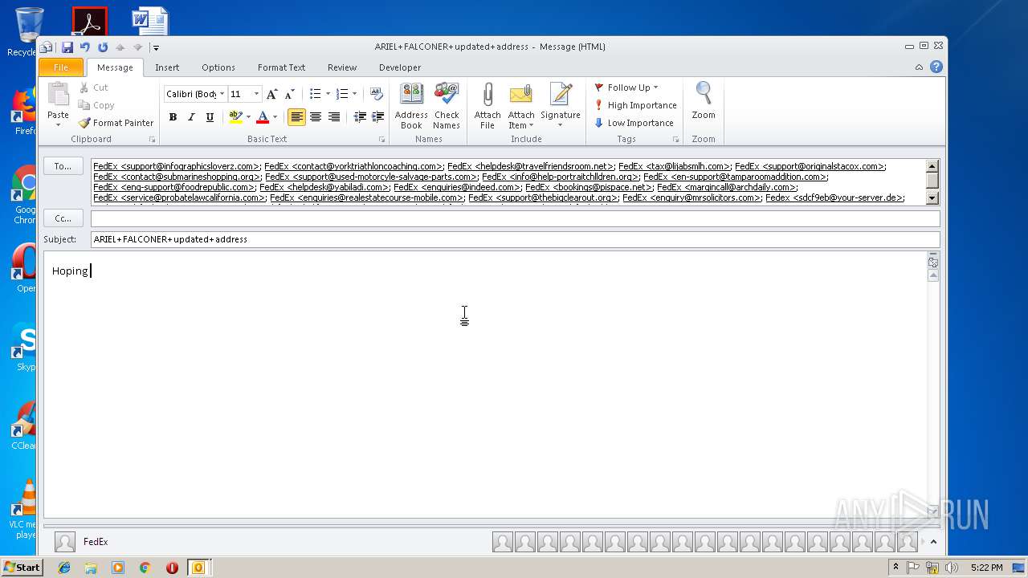Grow font size with large A icon
1028x578 pixels.
click(271, 94)
